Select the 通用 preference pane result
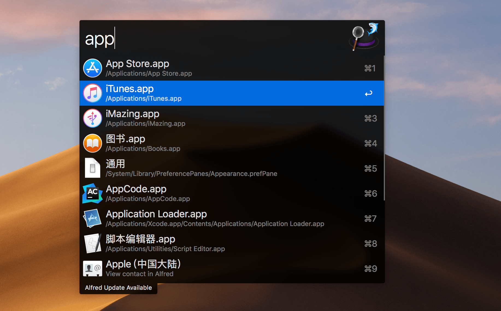This screenshot has height=311, width=501. (232, 168)
